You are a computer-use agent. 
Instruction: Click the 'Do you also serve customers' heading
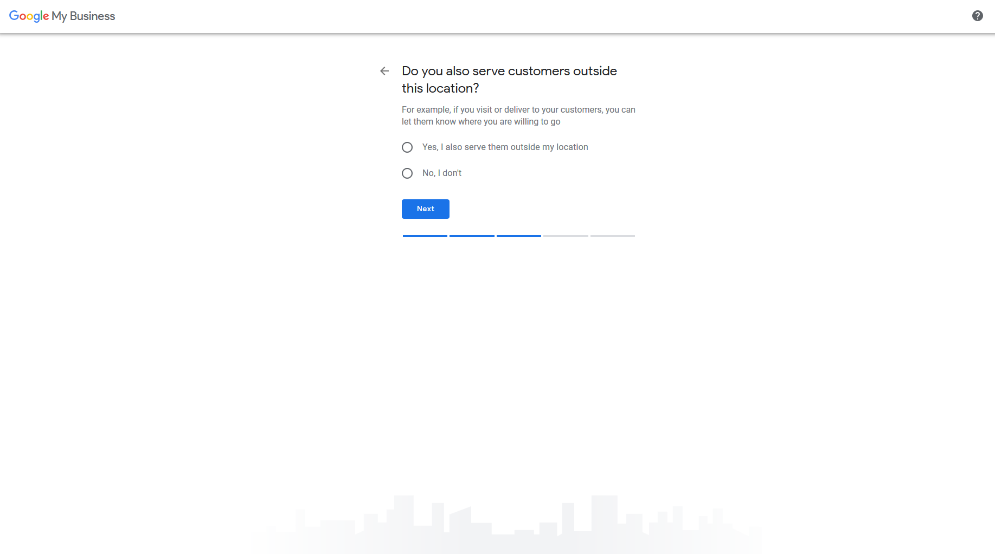pos(509,71)
